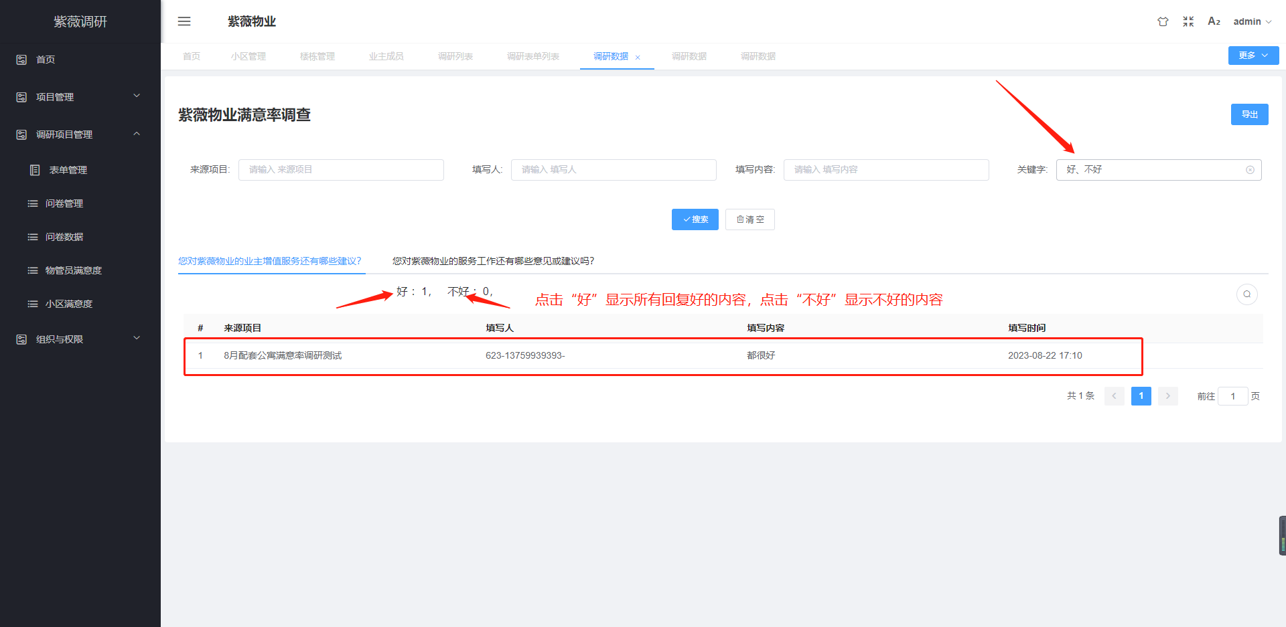Switch to the 调研列表 tab
The height and width of the screenshot is (627, 1286).
coord(455,56)
